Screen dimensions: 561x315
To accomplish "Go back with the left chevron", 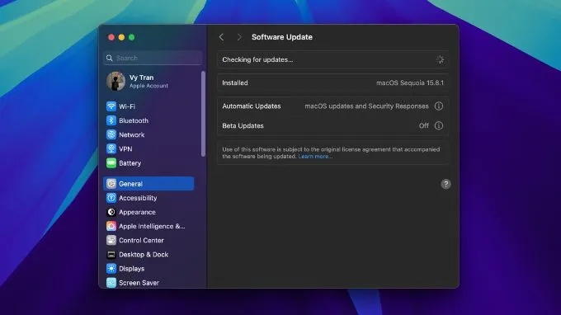I will point(221,37).
